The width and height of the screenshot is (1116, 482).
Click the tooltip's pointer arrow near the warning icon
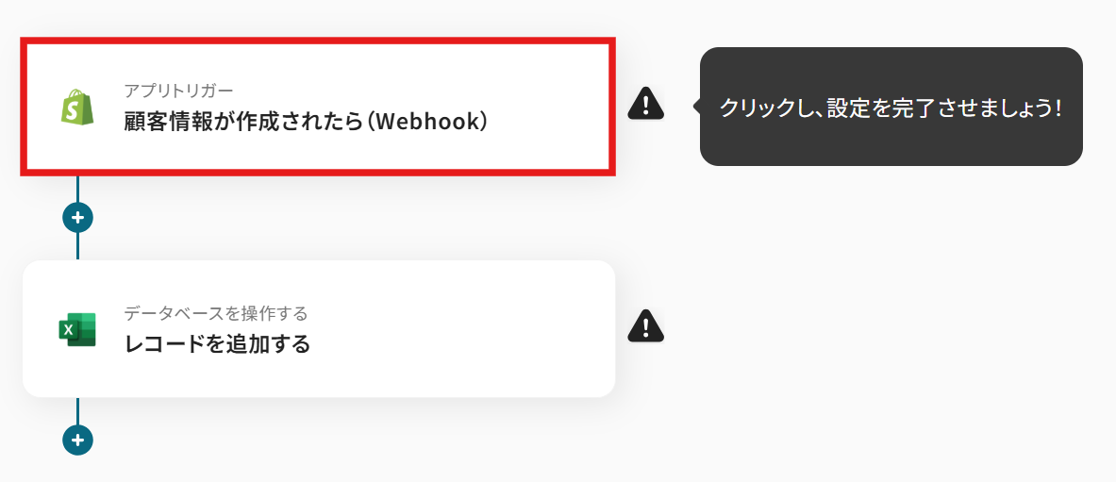pos(697,107)
